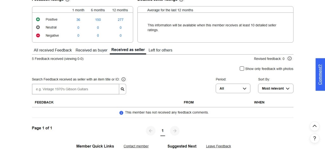Switch to All received Feedback tab
The image size is (325, 149).
point(53,50)
